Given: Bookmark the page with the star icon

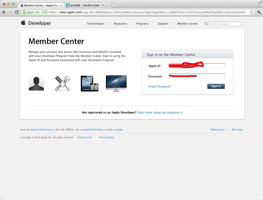Looking at the screenshot, I should pyautogui.click(x=251, y=12).
